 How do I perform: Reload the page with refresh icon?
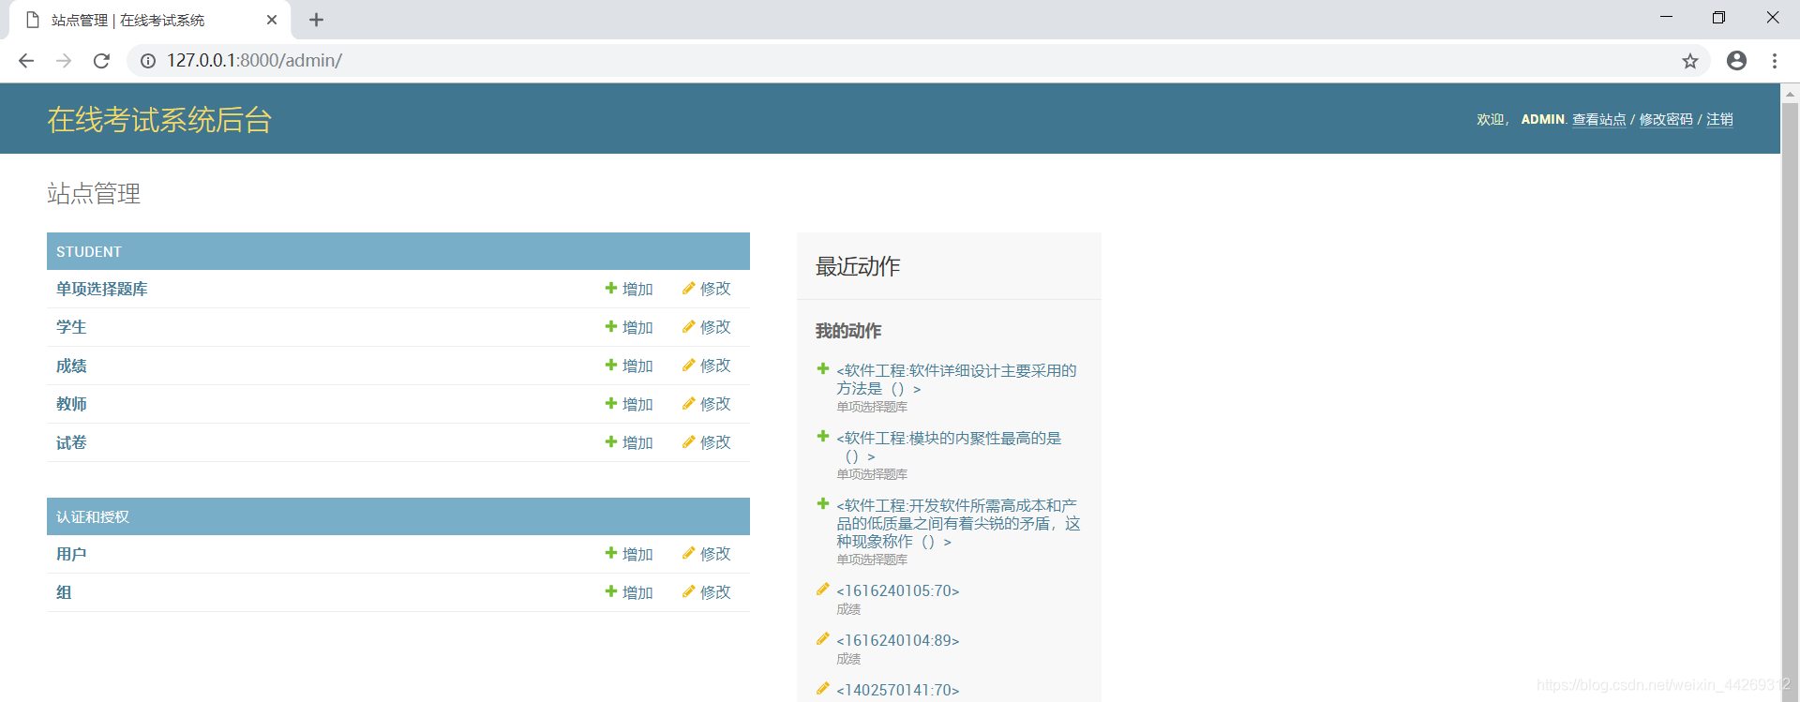[101, 61]
